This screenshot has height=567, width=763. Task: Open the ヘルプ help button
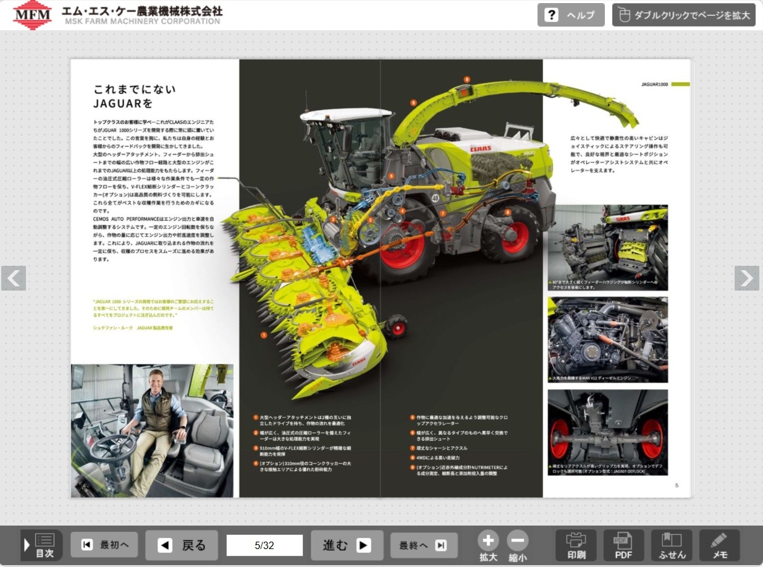[x=571, y=15]
